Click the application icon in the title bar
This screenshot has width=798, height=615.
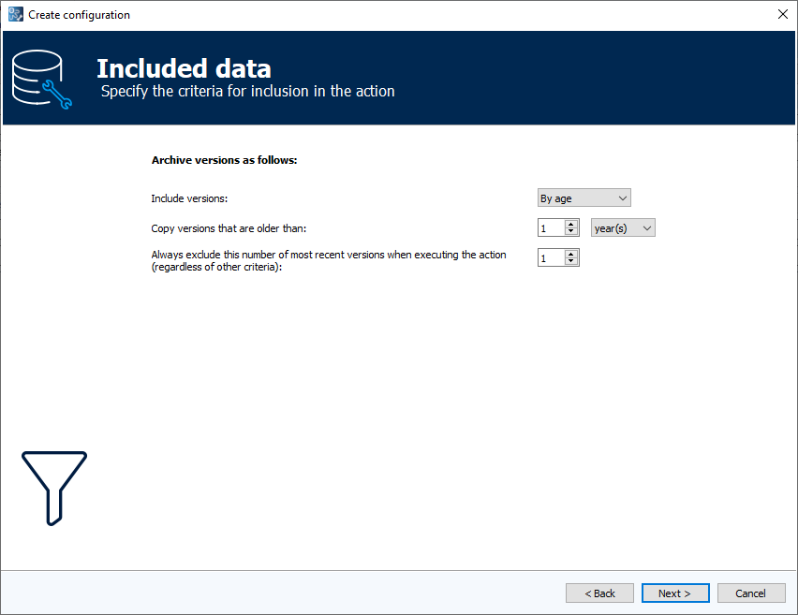pyautogui.click(x=13, y=14)
